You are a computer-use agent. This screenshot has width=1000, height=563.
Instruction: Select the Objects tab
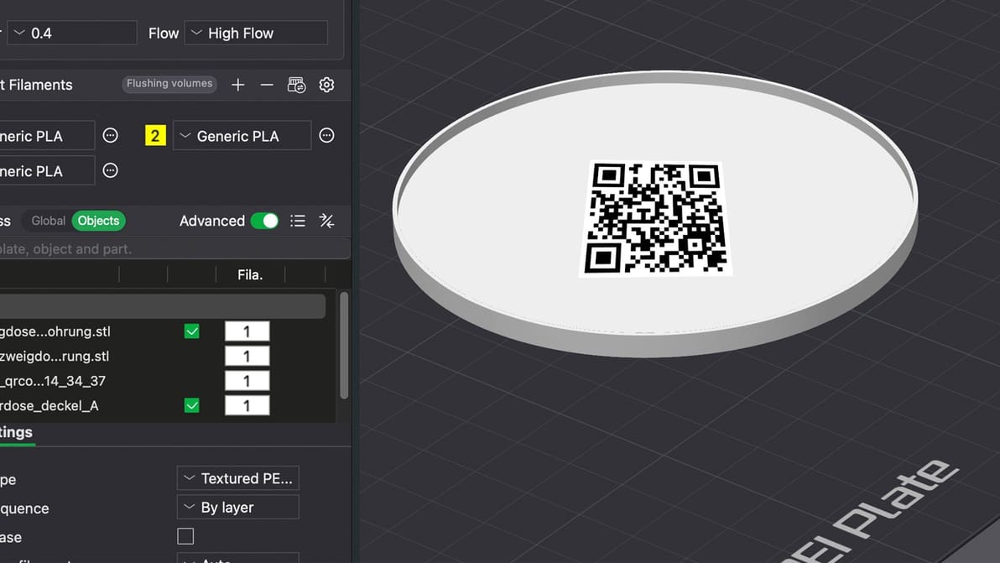98,221
